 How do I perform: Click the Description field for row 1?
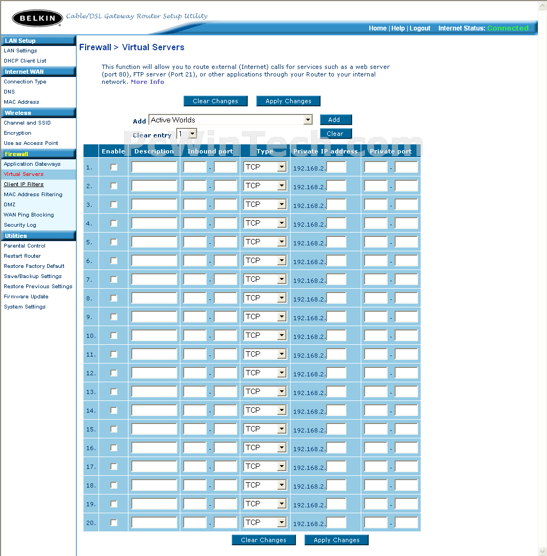(x=154, y=167)
